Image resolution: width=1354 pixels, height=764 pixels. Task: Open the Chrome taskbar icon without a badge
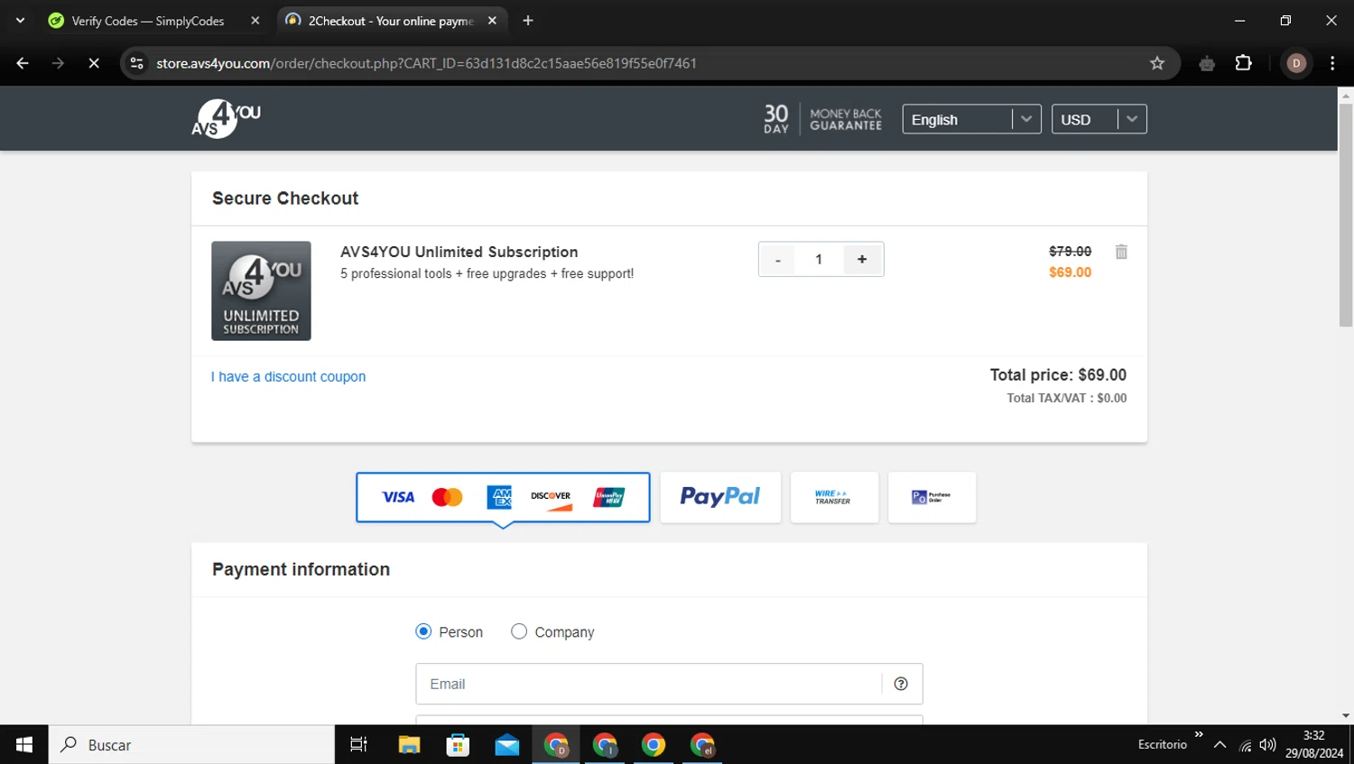(x=654, y=744)
